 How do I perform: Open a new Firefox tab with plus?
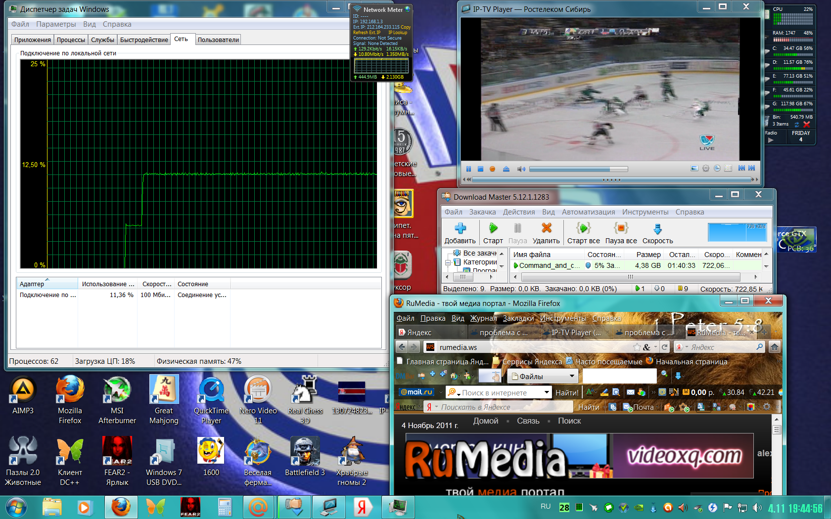764,333
